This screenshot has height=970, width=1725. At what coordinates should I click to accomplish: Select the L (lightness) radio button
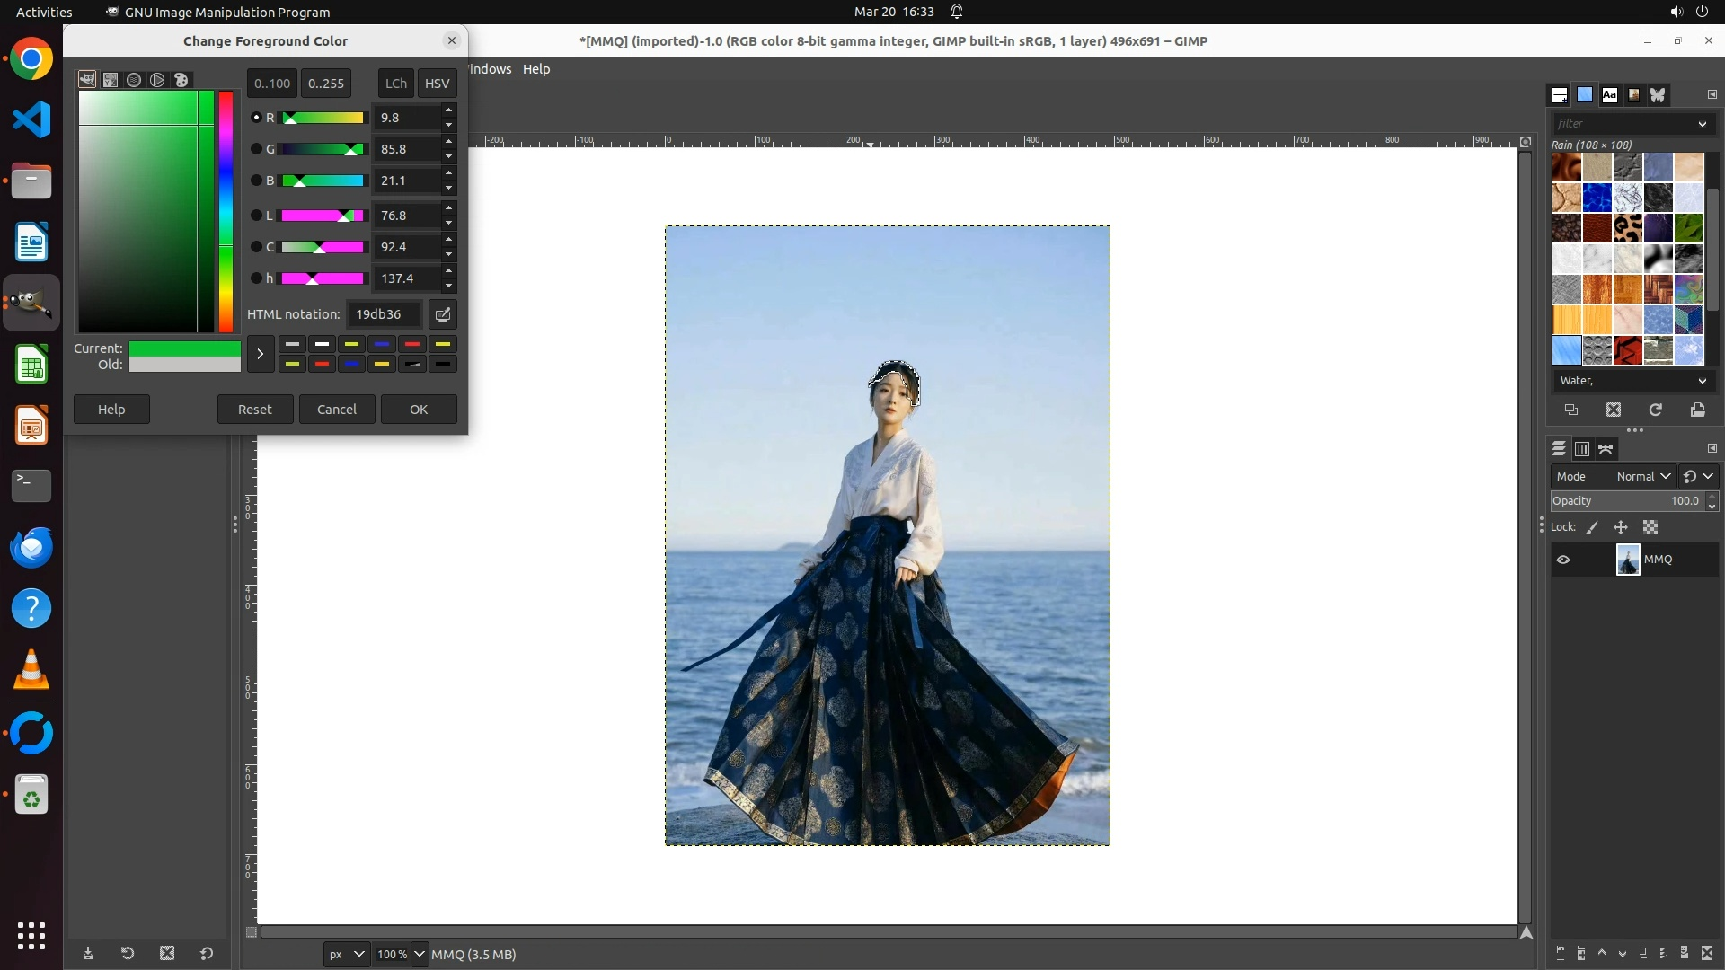click(256, 216)
